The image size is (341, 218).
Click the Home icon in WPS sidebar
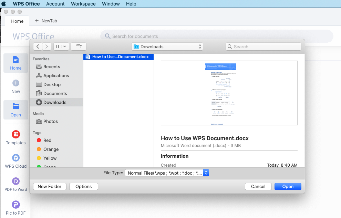click(x=16, y=60)
